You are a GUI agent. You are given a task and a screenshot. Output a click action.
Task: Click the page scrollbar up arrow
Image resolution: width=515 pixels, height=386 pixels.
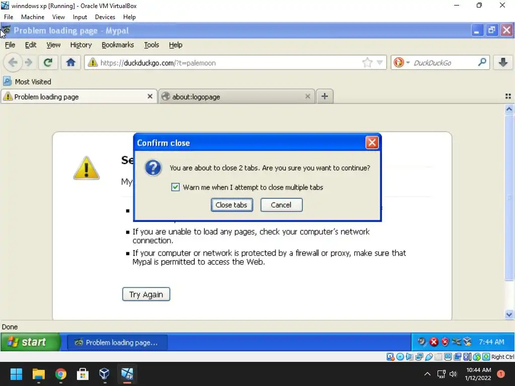point(509,109)
